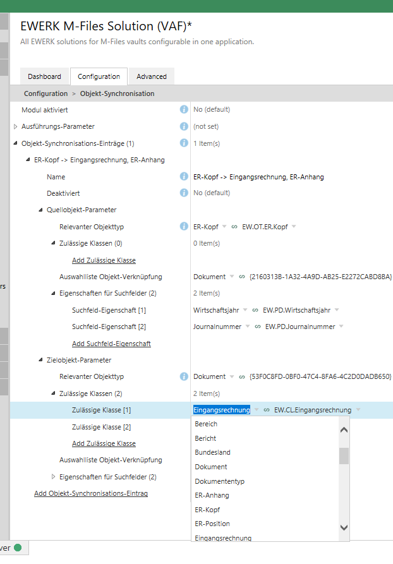Collapse ER-Kopf -> Eingangsrechnung entry node
Screen dimensions: 393x564
(28, 160)
